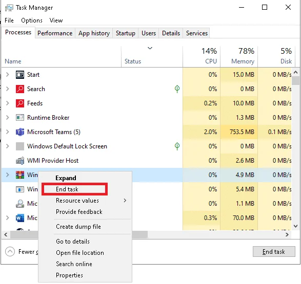Sort by the Disk column header
The height and width of the screenshot is (284, 301).
click(x=276, y=57)
